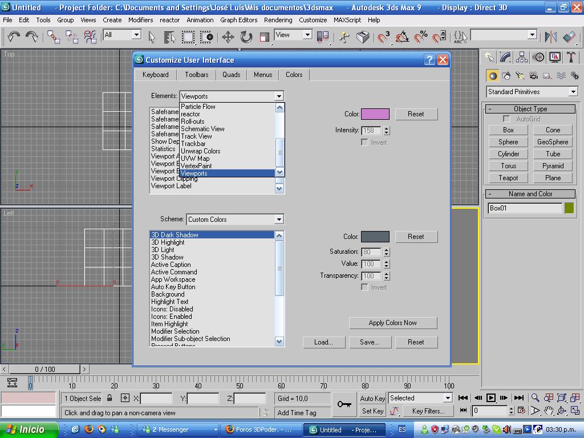Choose Rectangular Selection Region tool
Image resolution: width=584 pixels, height=438 pixels.
[188, 37]
